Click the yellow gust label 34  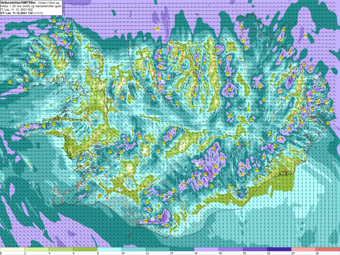pyautogui.click(x=171, y=43)
